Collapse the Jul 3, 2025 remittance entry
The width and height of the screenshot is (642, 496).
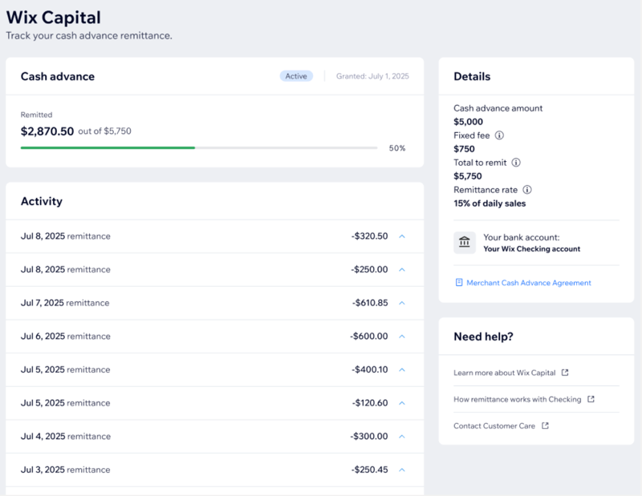[402, 470]
